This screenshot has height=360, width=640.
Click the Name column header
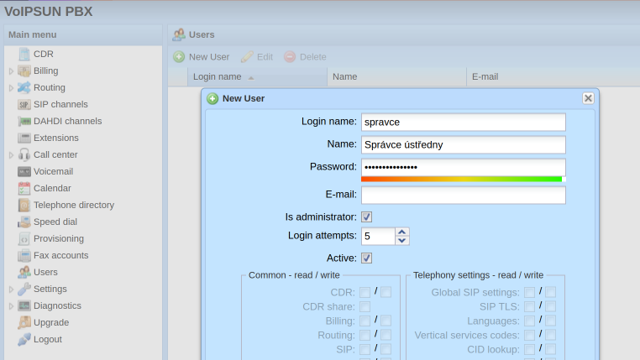pos(396,76)
